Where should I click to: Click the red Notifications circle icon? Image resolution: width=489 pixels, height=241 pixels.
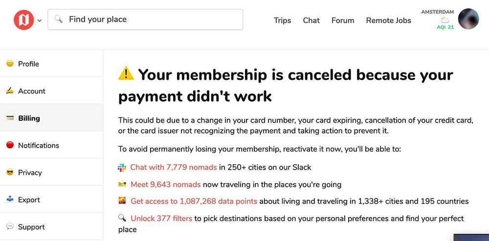point(10,145)
